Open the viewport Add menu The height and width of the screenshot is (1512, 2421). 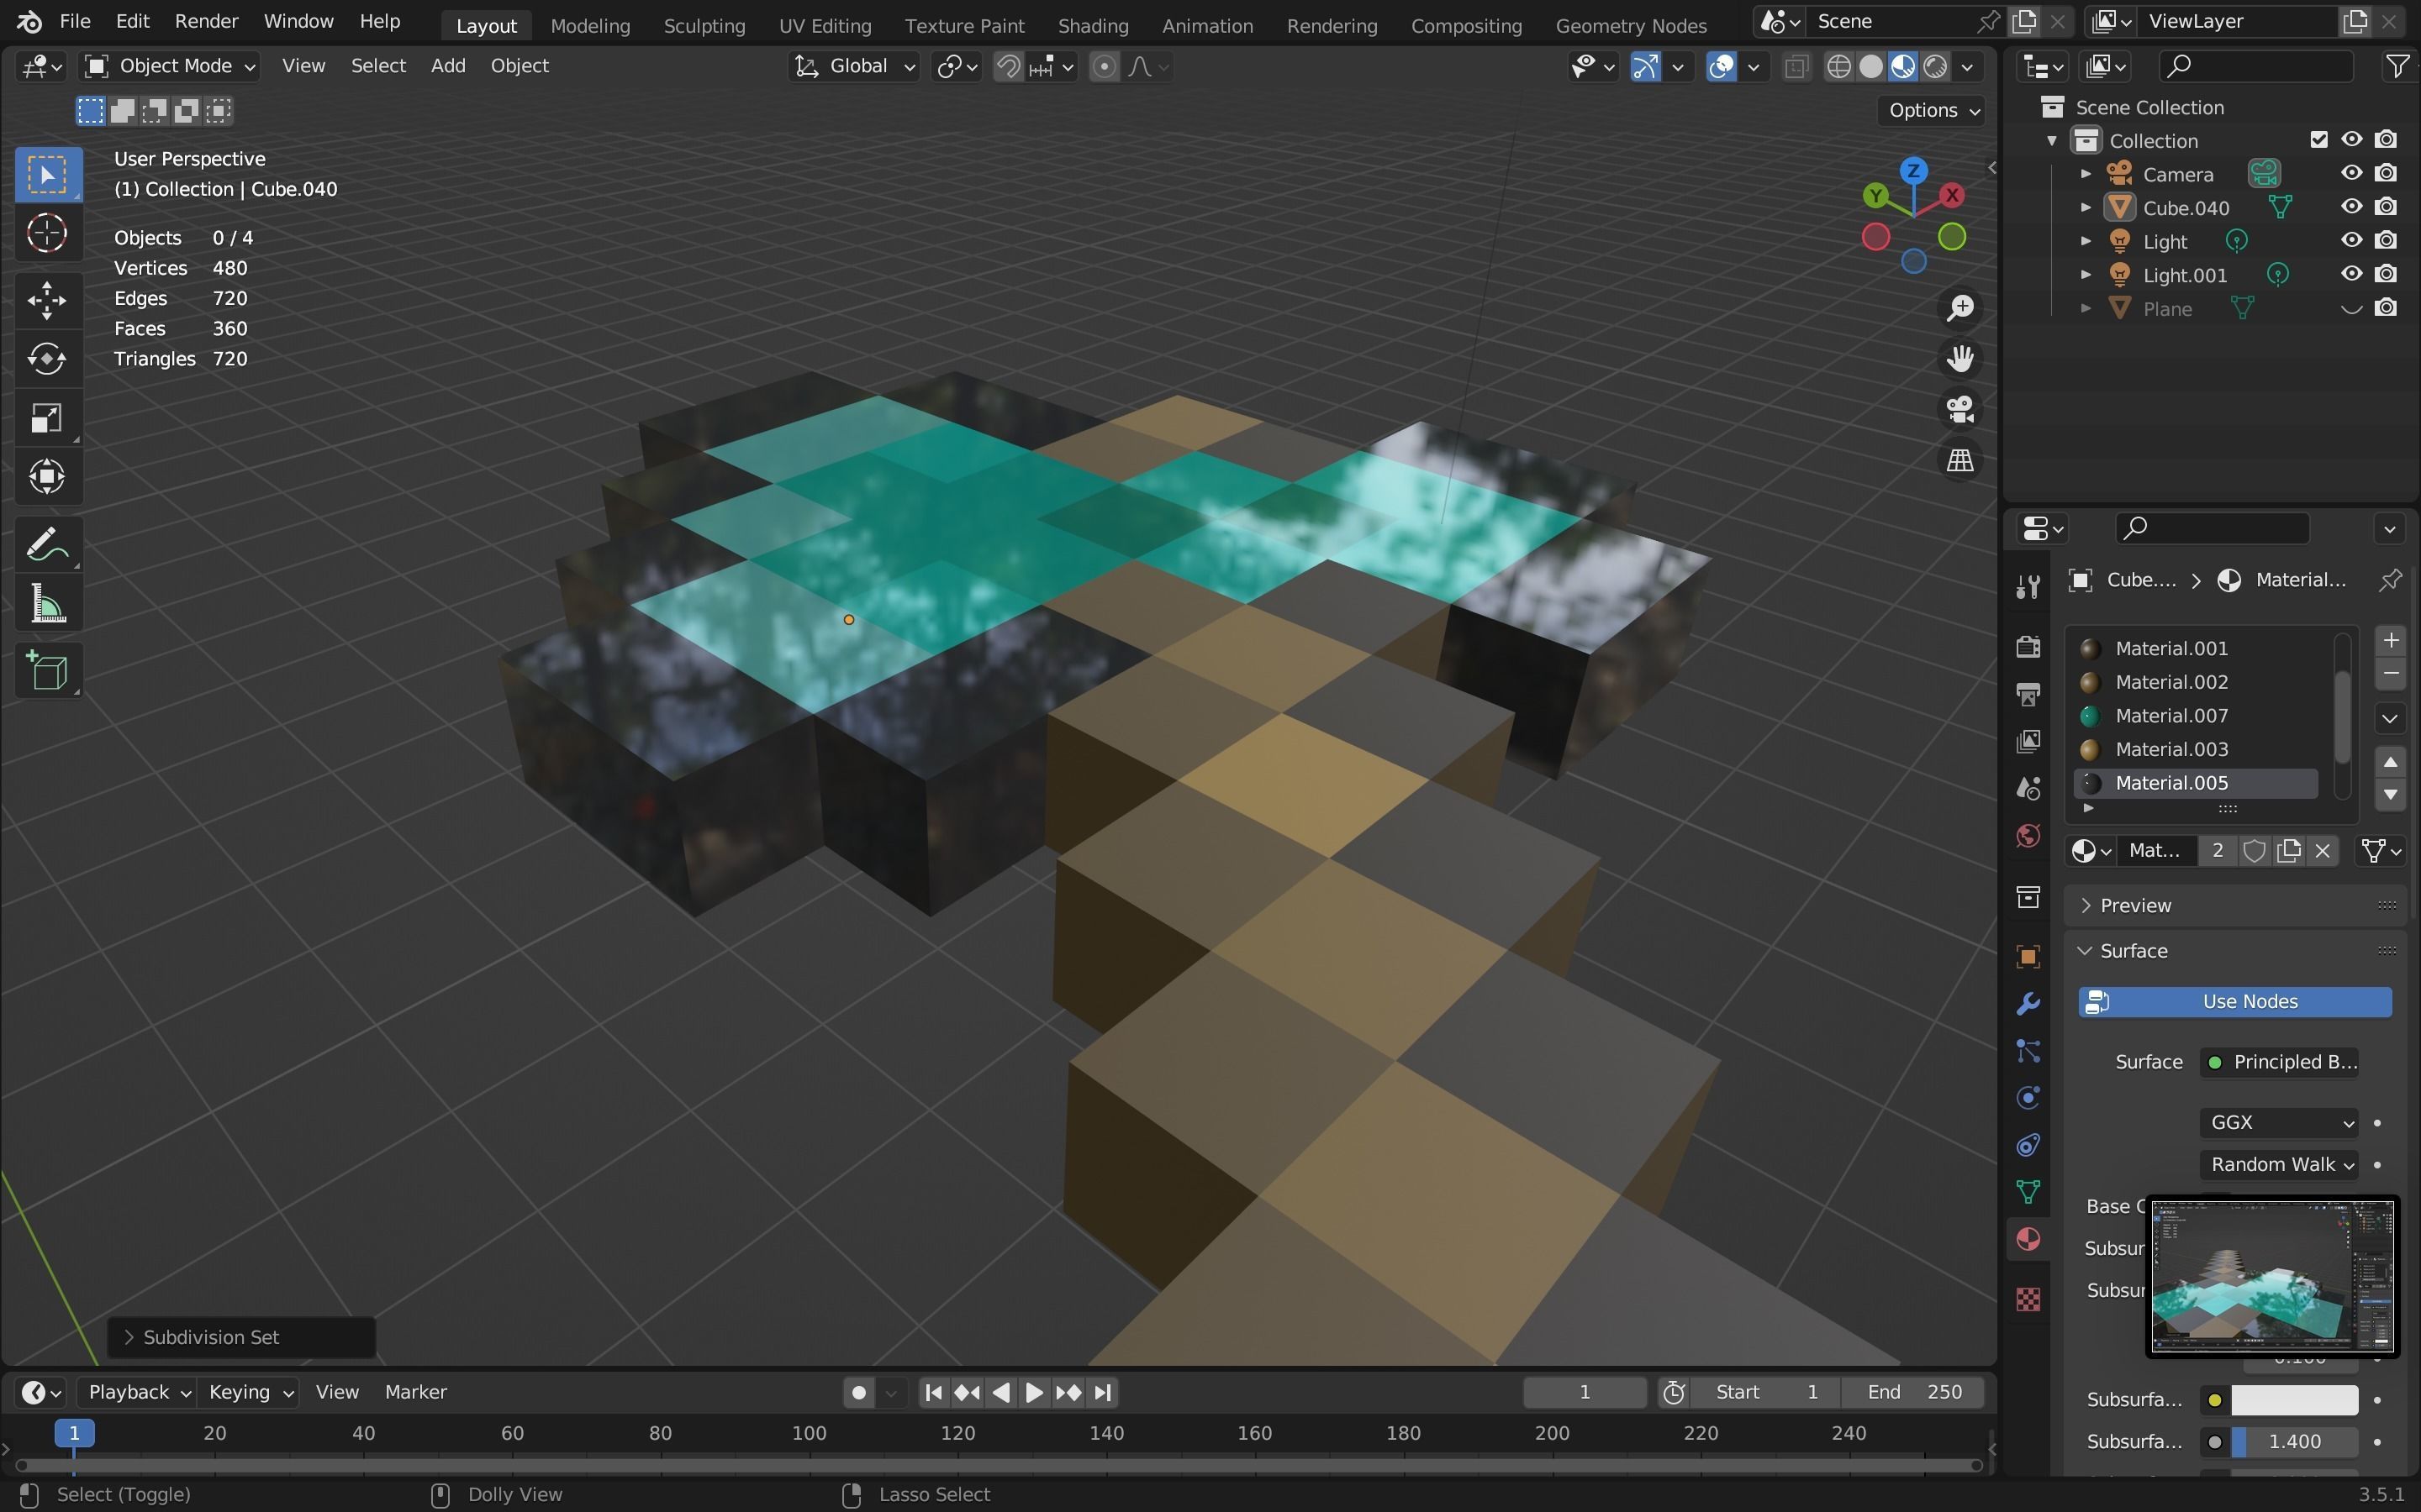coord(448,66)
